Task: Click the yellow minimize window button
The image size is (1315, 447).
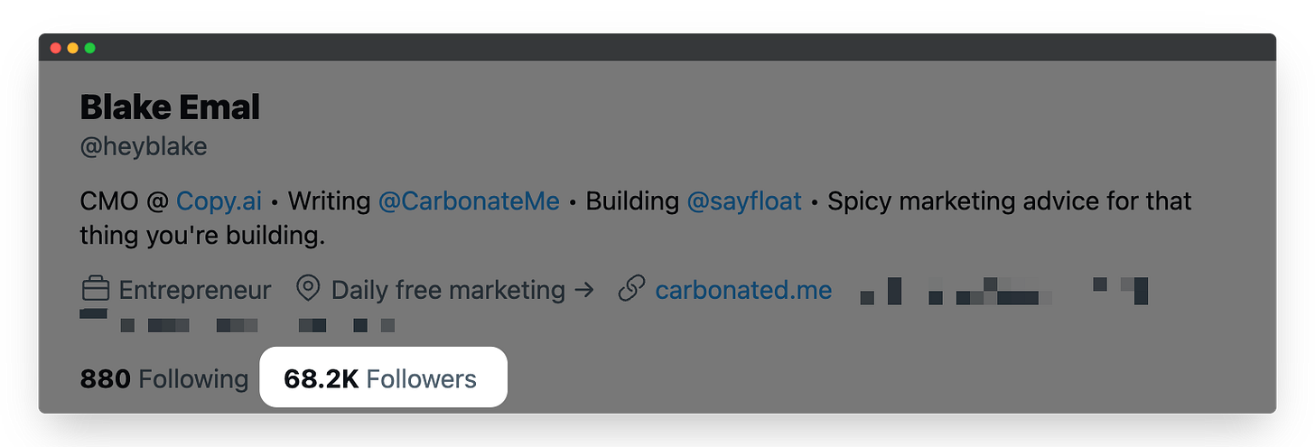Action: [73, 48]
